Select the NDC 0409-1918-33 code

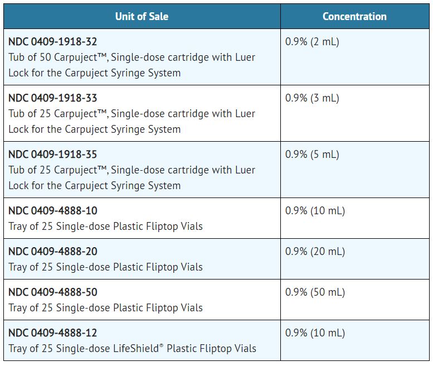tap(52, 98)
